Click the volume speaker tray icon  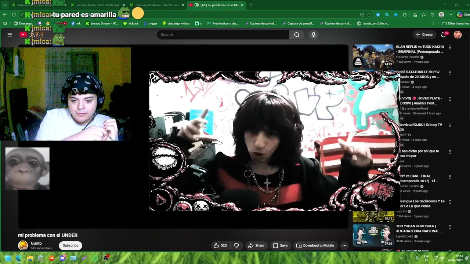click(442, 258)
